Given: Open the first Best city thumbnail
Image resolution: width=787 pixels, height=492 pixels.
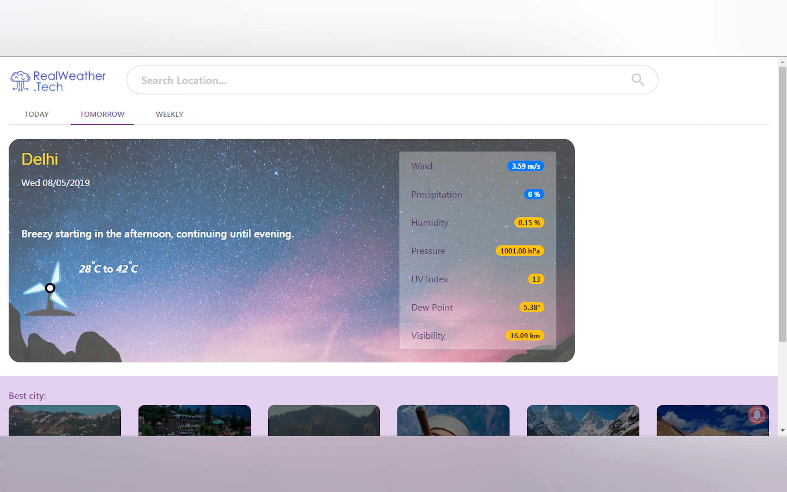Looking at the screenshot, I should coord(65,420).
